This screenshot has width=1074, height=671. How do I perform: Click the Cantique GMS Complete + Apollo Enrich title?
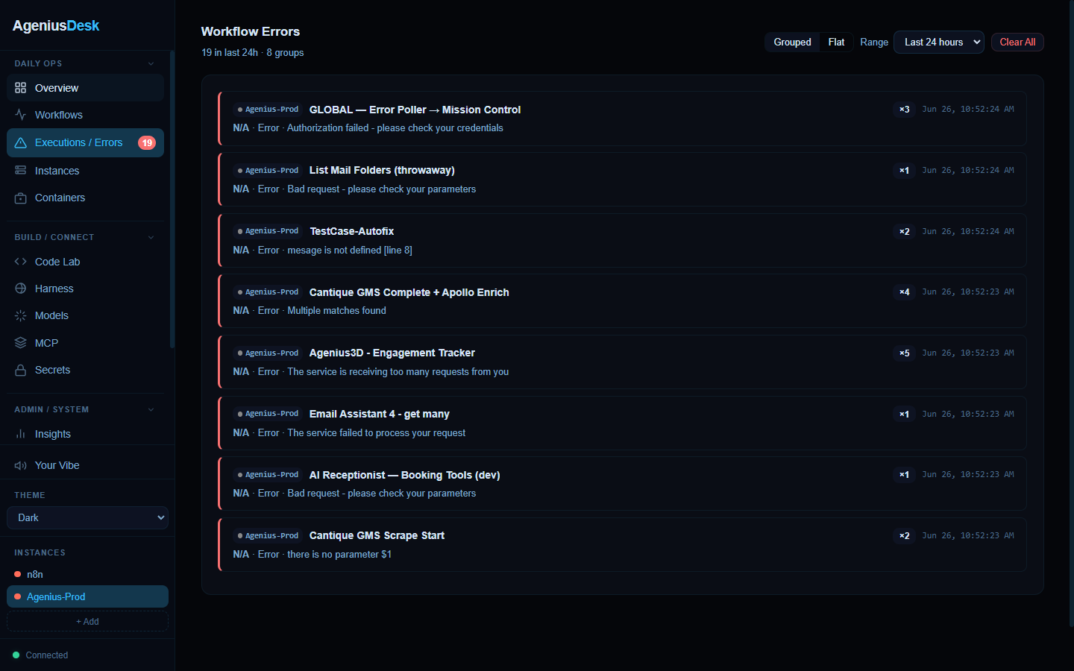tap(409, 292)
